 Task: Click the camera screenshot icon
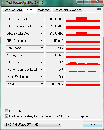pyautogui.click(x=98, y=9)
